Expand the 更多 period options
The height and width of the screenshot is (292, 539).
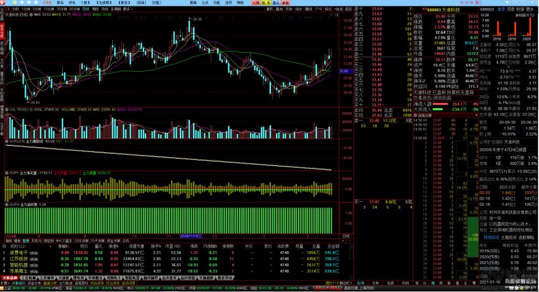coord(128,9)
